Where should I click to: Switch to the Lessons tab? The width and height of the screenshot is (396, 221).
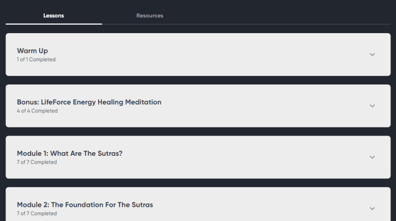pyautogui.click(x=53, y=16)
